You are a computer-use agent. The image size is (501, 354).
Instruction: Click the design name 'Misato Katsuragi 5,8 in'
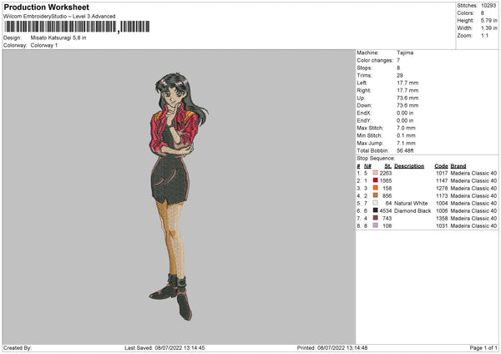[x=58, y=38]
